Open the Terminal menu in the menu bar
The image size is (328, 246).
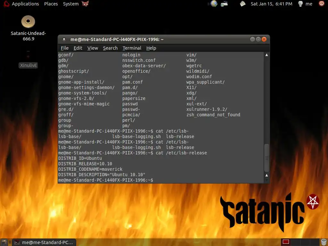click(132, 48)
